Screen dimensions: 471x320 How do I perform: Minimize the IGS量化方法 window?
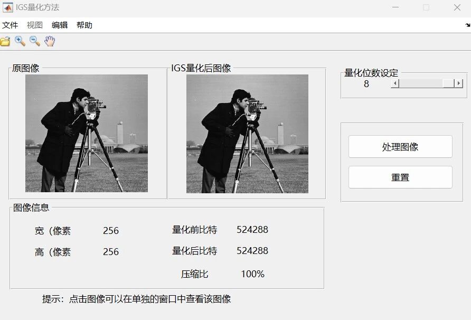pos(395,7)
